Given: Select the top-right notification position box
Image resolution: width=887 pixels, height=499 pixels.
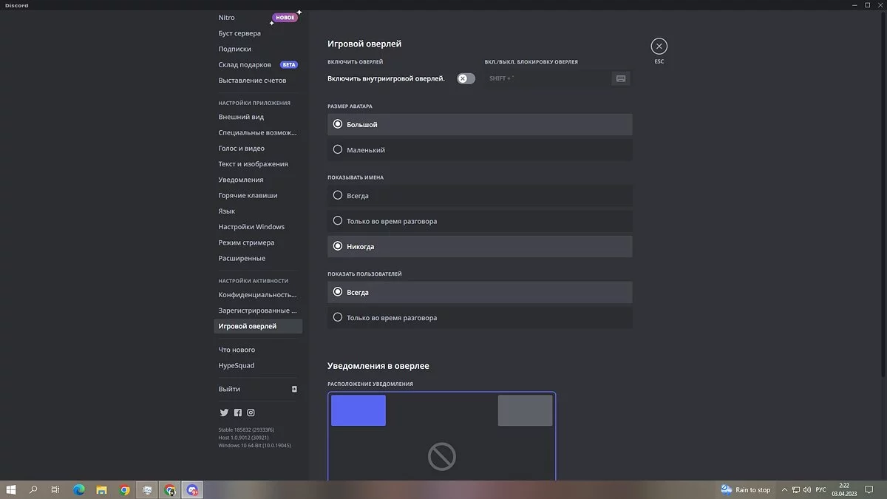Looking at the screenshot, I should tap(525, 410).
